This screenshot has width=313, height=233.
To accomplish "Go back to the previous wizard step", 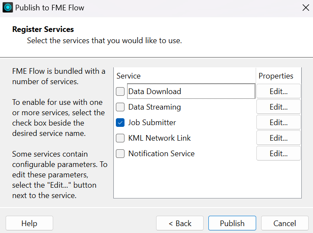I will tap(180, 223).
